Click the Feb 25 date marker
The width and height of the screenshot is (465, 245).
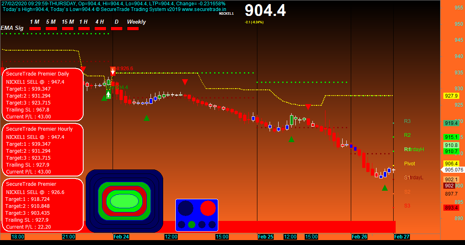coord(266,237)
